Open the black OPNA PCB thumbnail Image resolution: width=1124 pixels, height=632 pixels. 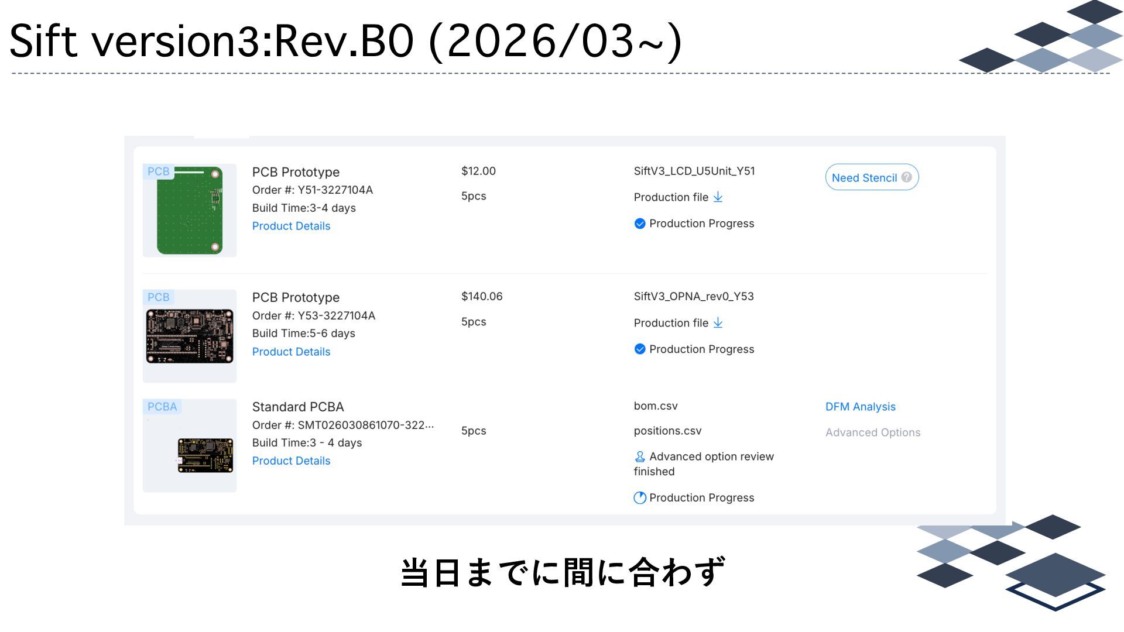tap(190, 336)
